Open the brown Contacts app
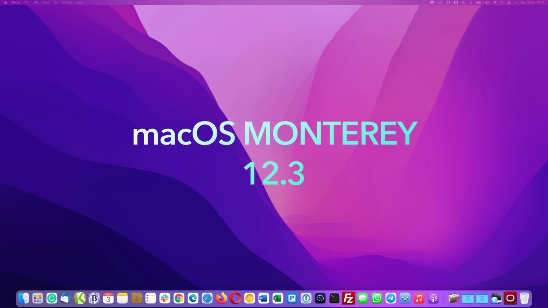 point(137,298)
